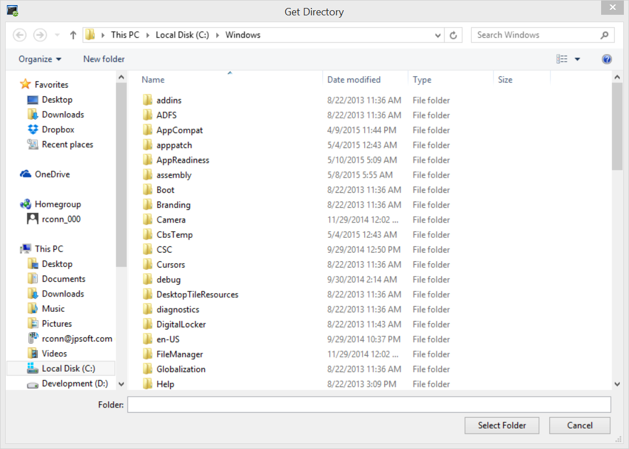Click file list scrollbar down arrow
This screenshot has height=449, width=629.
click(617, 384)
